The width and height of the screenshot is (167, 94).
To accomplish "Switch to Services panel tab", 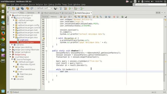I will point(31,13).
